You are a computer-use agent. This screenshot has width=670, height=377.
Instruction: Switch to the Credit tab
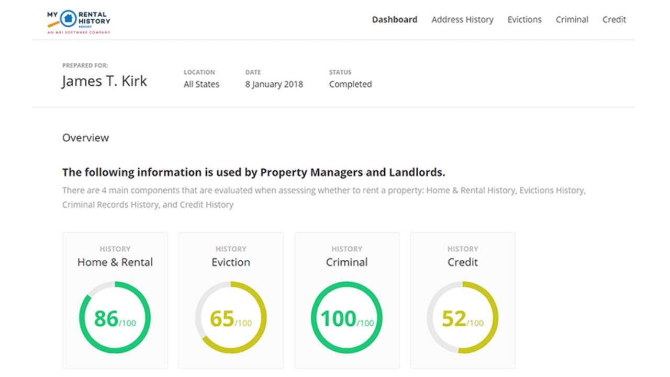[x=614, y=20]
